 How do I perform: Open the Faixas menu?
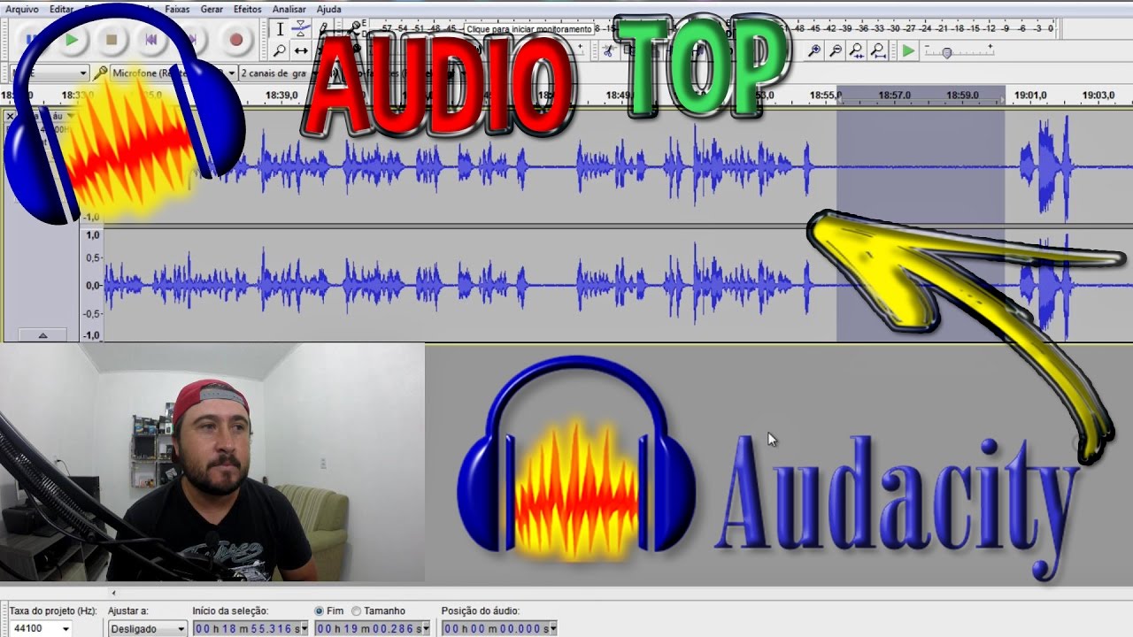coord(177,9)
